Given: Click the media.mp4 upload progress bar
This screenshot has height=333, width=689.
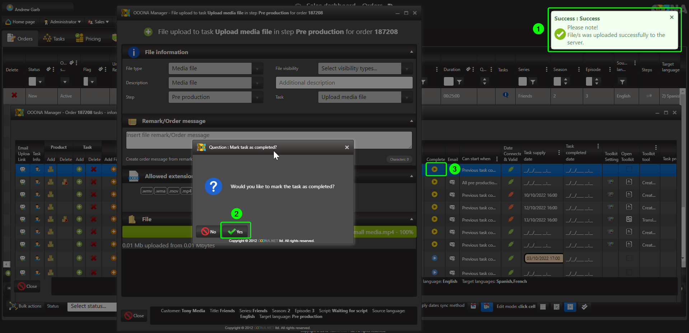Looking at the screenshot, I should tap(384, 232).
